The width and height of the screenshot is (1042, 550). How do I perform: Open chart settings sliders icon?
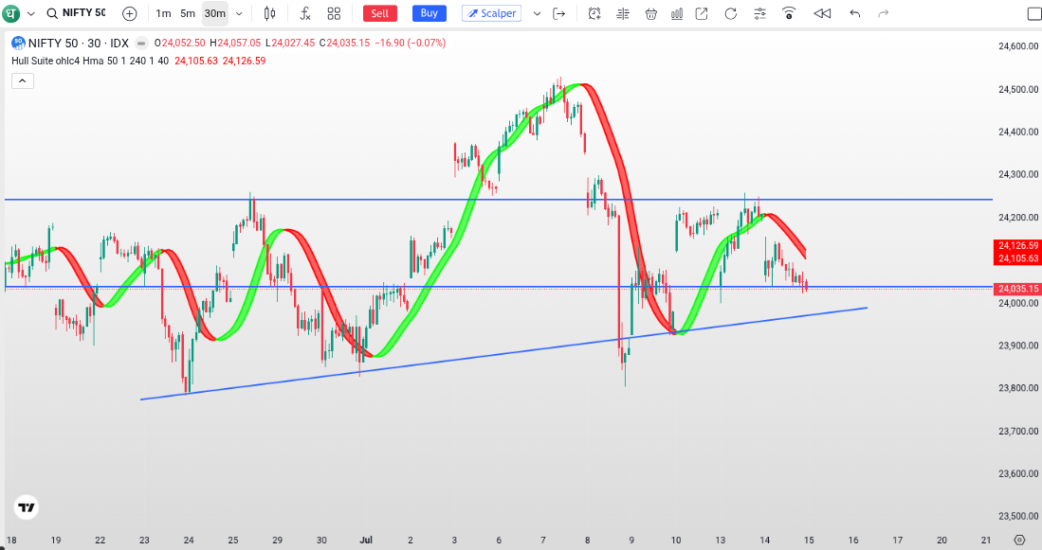[759, 13]
